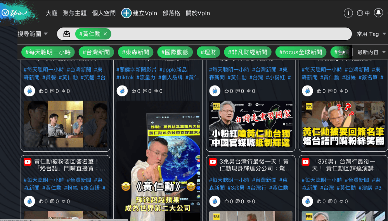Click the Vpin logo in the header
388x221 pixels.
pyautogui.click(x=15, y=13)
